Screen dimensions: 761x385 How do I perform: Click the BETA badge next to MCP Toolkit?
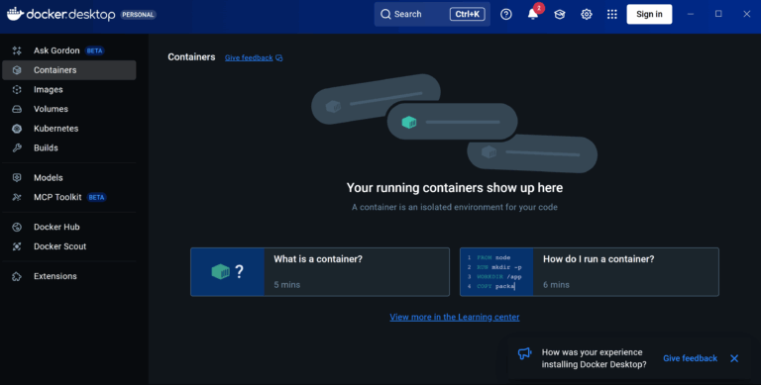[96, 197]
